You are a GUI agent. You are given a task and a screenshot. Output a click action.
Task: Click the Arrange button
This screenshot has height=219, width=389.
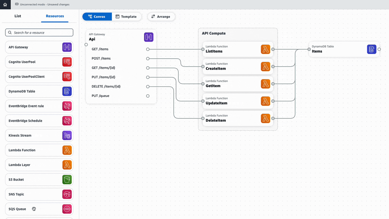click(161, 16)
